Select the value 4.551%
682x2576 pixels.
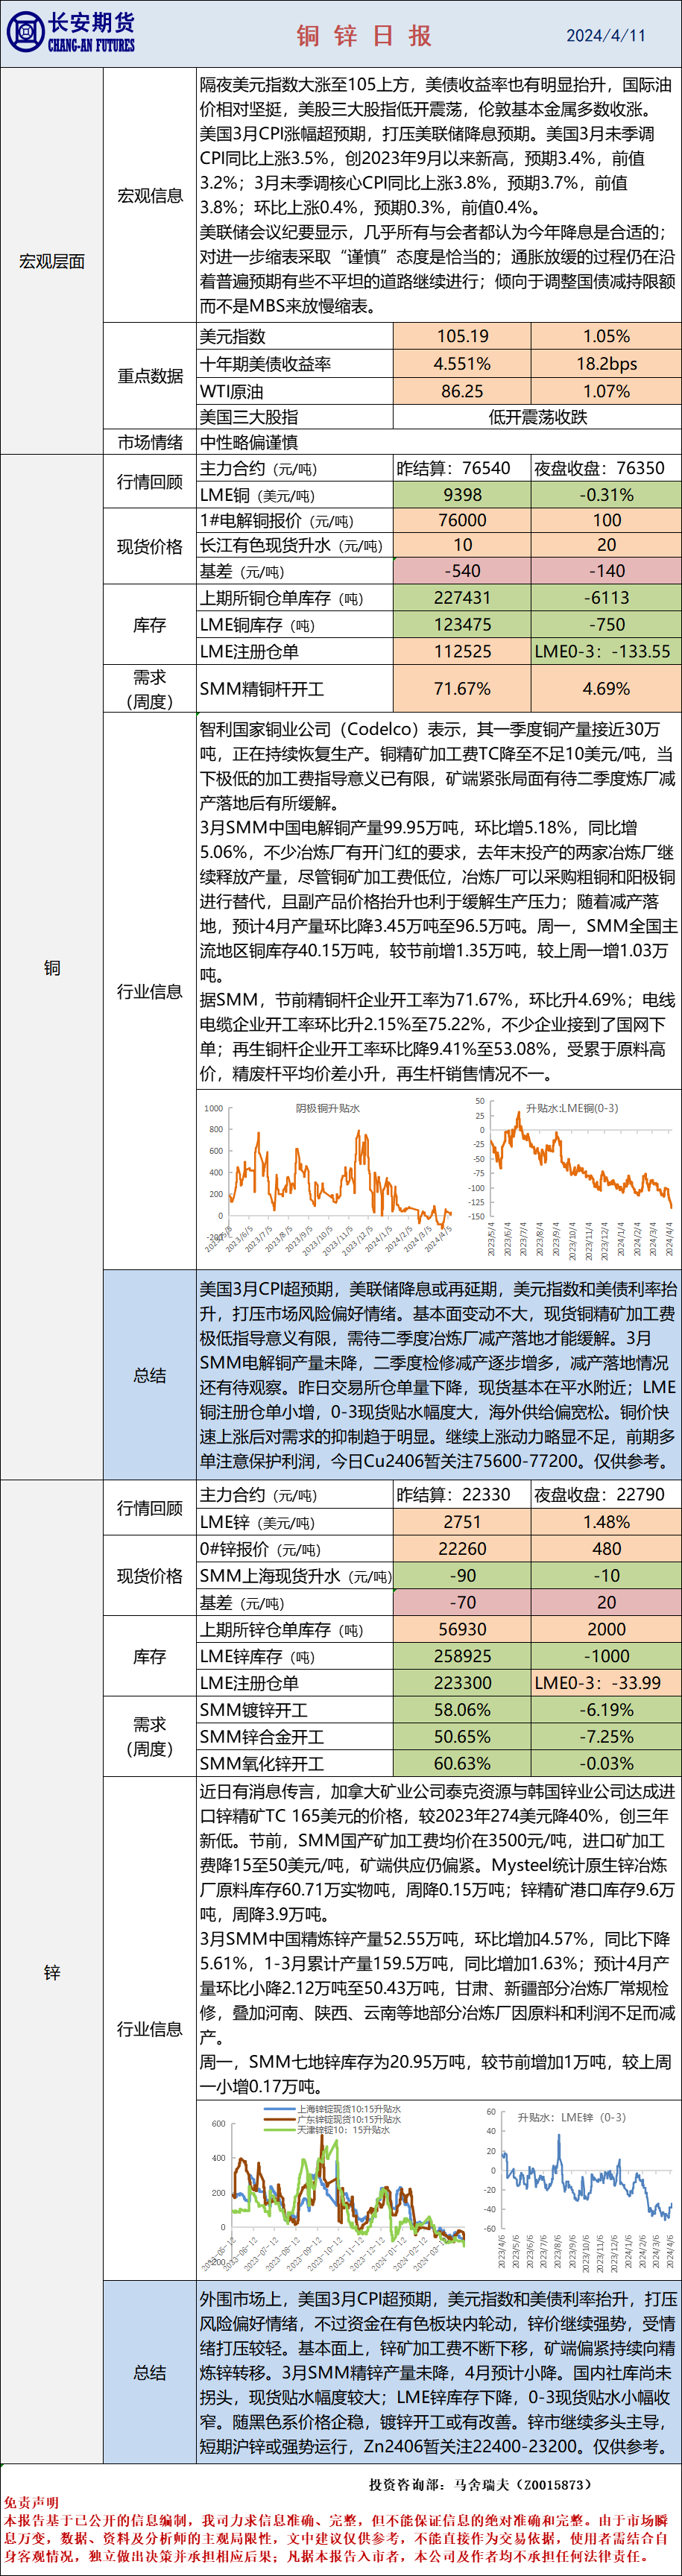[462, 364]
